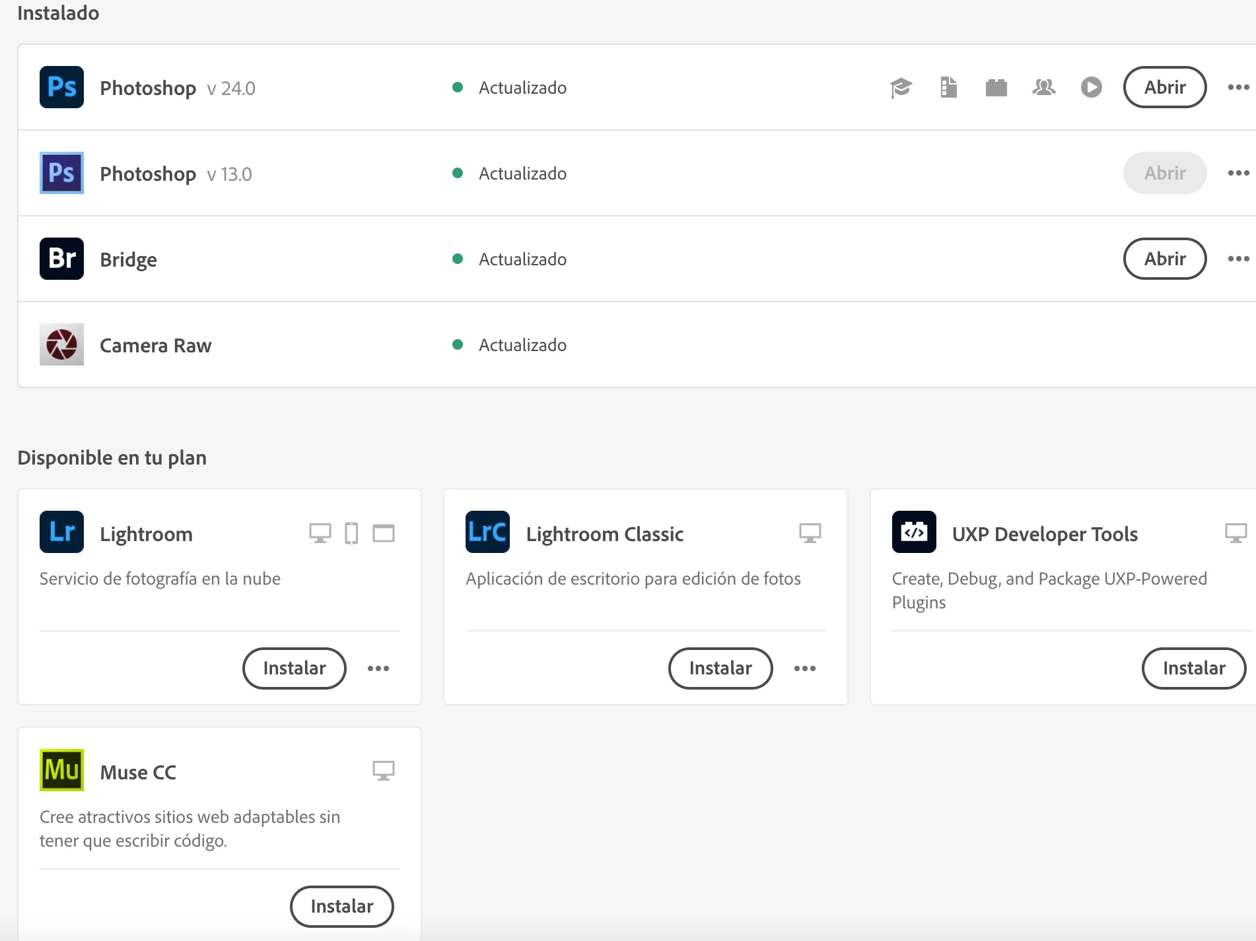Install Muse CC
The height and width of the screenshot is (941, 1256).
click(342, 907)
